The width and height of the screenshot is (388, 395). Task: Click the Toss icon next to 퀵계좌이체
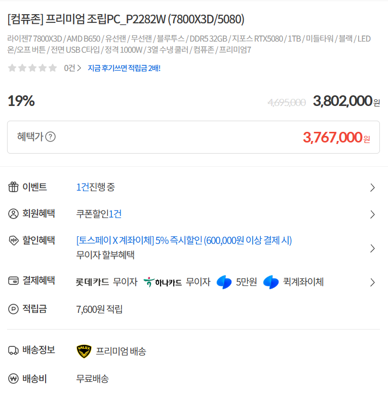[271, 282]
